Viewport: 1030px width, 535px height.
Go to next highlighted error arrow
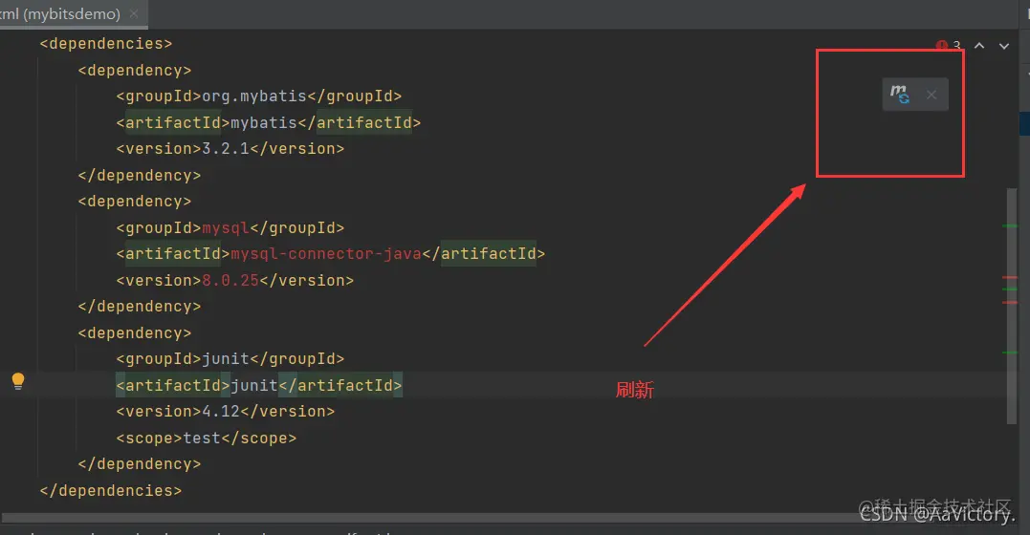[x=1004, y=45]
